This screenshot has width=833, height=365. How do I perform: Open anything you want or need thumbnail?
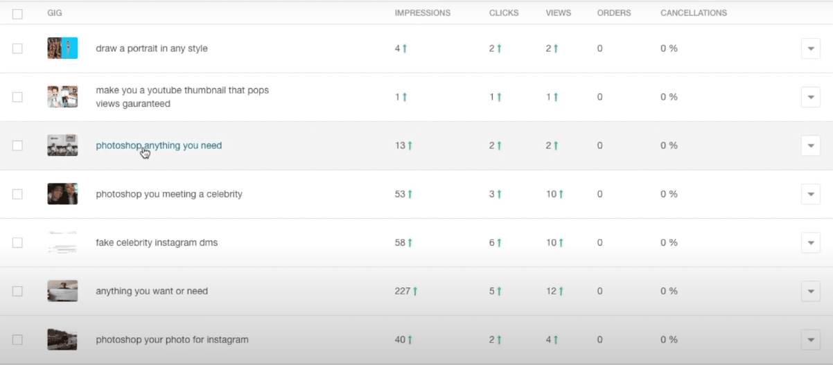tap(62, 291)
